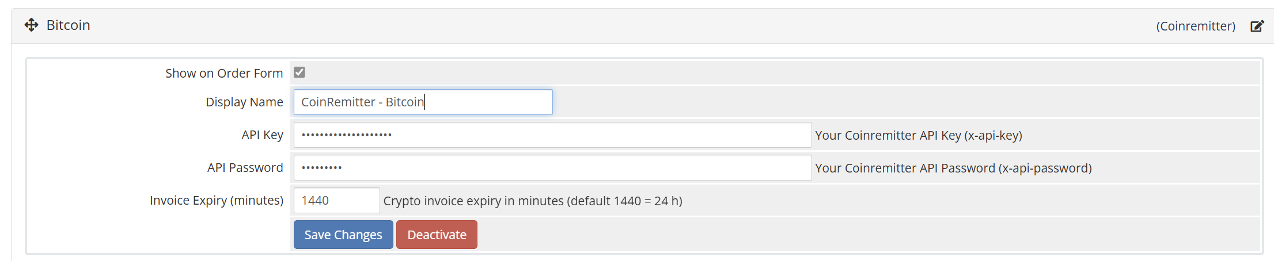Image resolution: width=1274 pixels, height=261 pixels.
Task: Click the move handle icon beside Bitcoin
Action: 31,25
